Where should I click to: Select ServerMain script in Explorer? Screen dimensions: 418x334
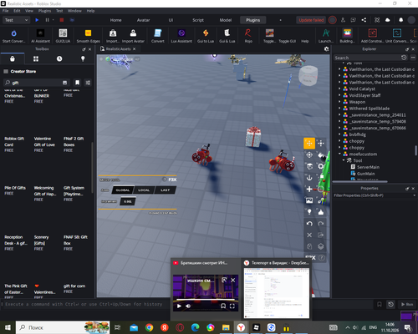(368, 167)
